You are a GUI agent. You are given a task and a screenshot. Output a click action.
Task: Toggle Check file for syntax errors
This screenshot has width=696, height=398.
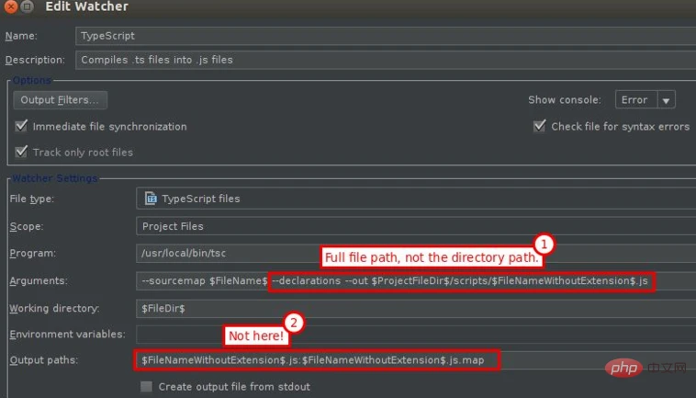539,126
